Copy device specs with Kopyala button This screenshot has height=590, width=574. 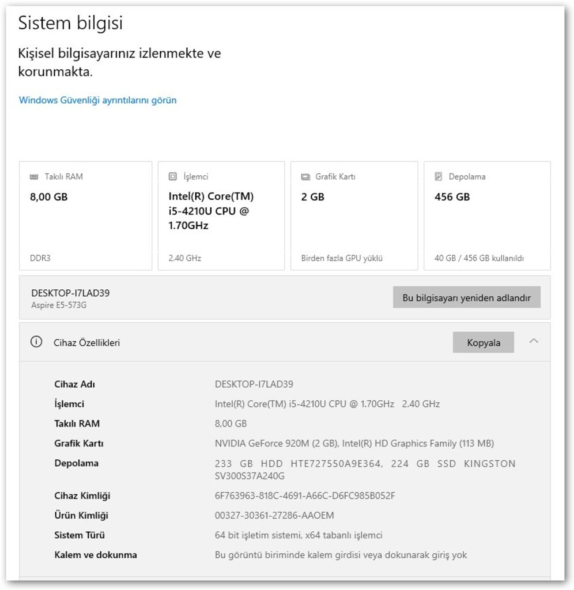pyautogui.click(x=484, y=342)
